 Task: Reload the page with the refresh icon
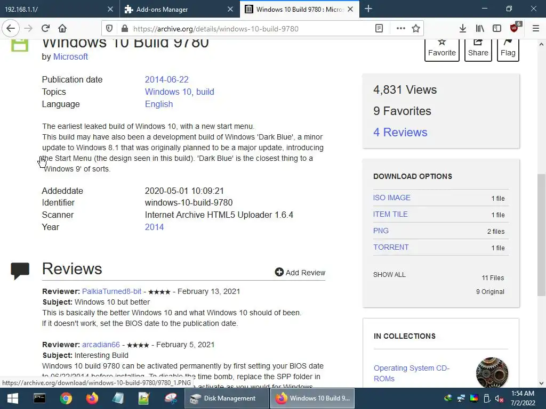[46, 29]
